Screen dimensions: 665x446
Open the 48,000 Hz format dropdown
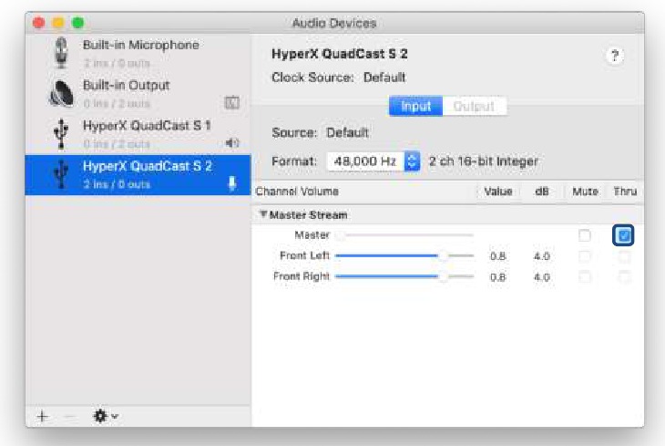pyautogui.click(x=373, y=161)
